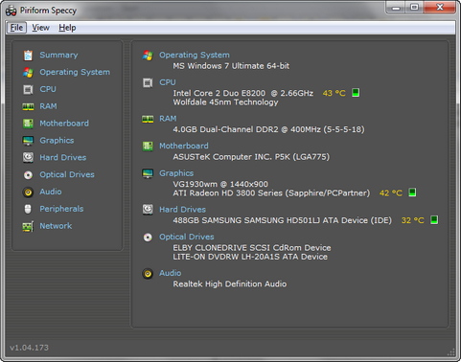Click the Windows flag icon in summary panel
The image size is (461, 362).
148,56
